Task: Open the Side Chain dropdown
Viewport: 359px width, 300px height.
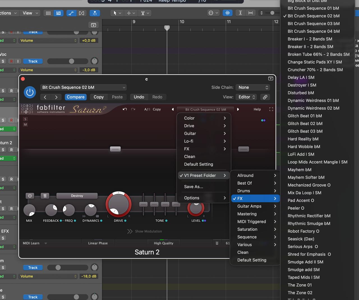Action: click(x=253, y=87)
